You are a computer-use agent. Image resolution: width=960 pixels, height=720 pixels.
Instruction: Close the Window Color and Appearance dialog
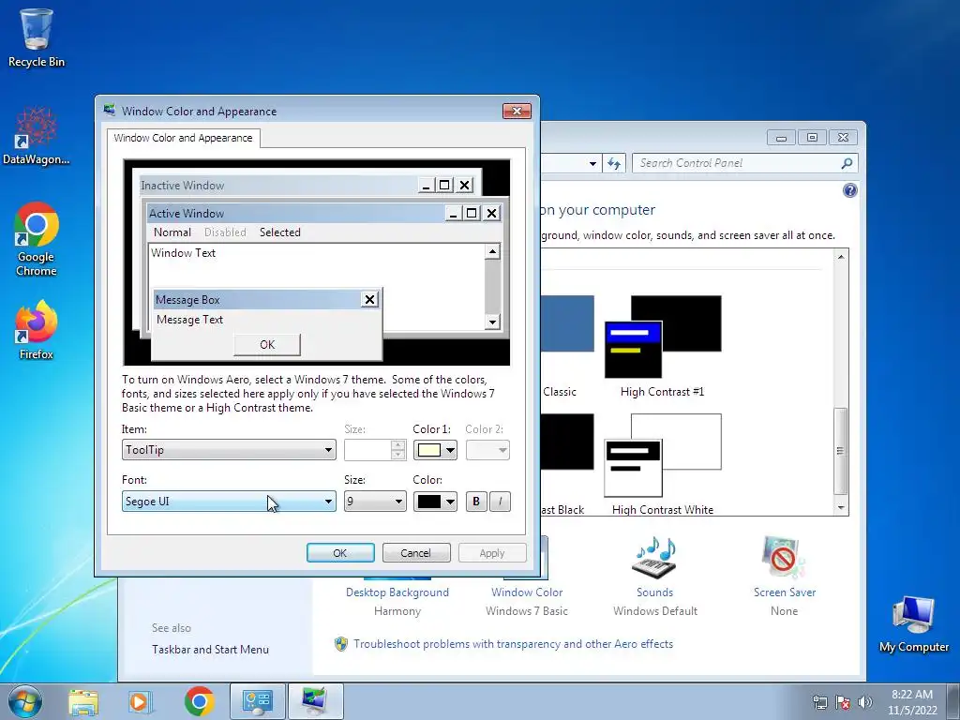point(517,111)
